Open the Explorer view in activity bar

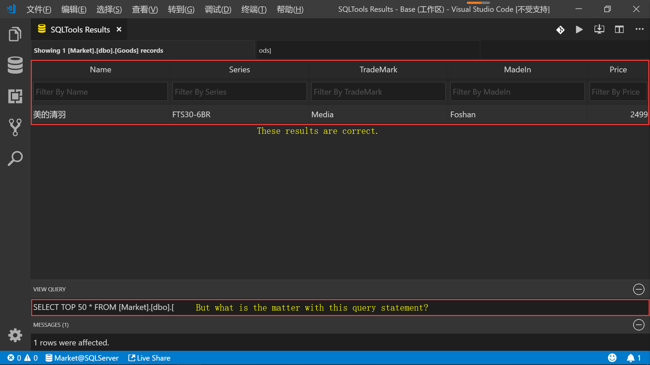click(x=15, y=34)
